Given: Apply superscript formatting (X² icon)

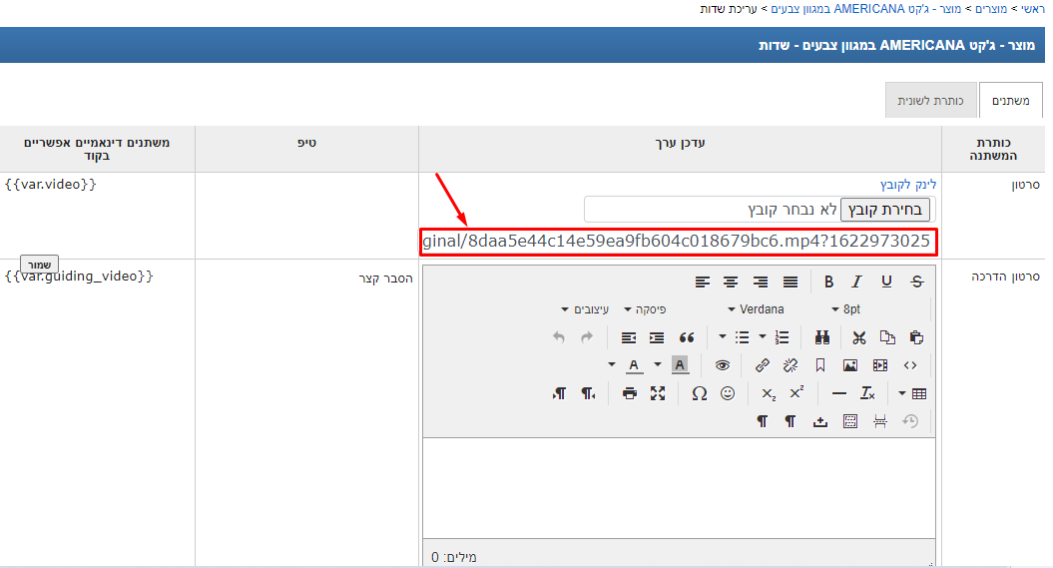Looking at the screenshot, I should coord(796,393).
